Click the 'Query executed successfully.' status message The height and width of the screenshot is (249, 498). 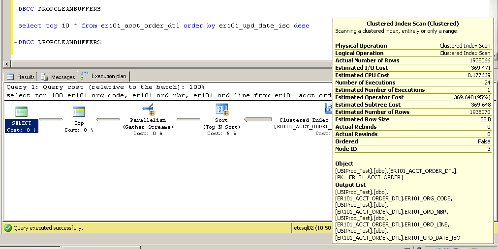tap(48, 228)
